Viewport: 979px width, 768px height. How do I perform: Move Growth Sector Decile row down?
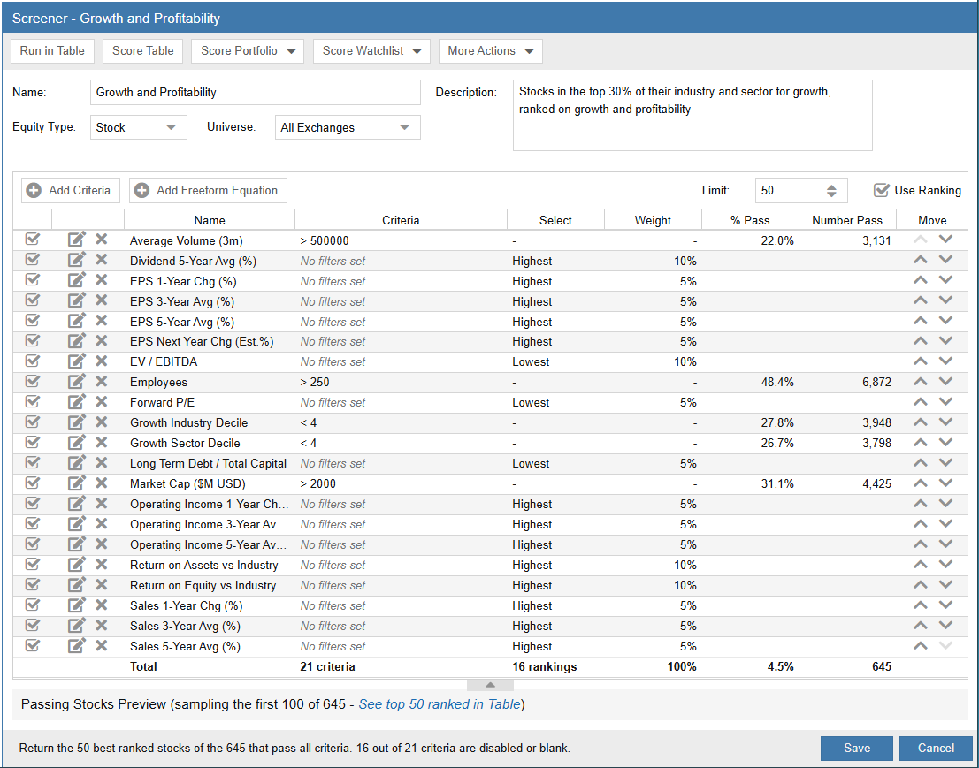945,443
